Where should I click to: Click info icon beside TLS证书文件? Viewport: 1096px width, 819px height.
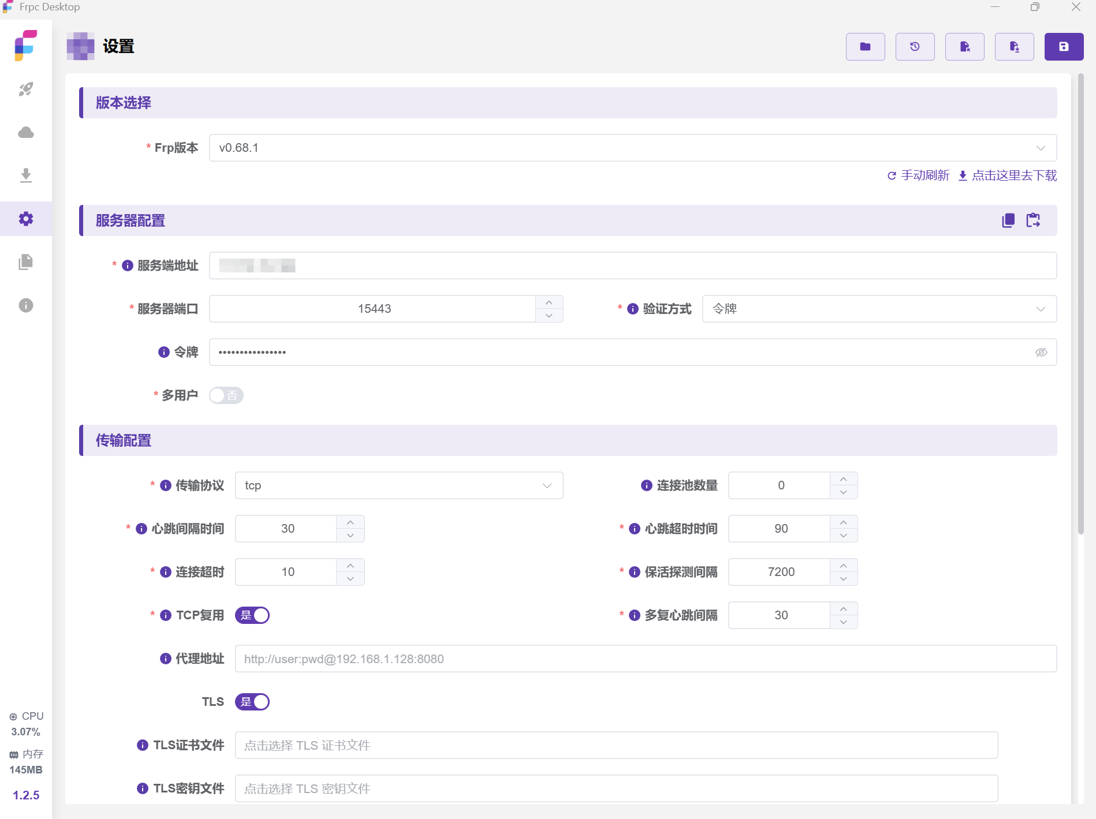click(143, 745)
